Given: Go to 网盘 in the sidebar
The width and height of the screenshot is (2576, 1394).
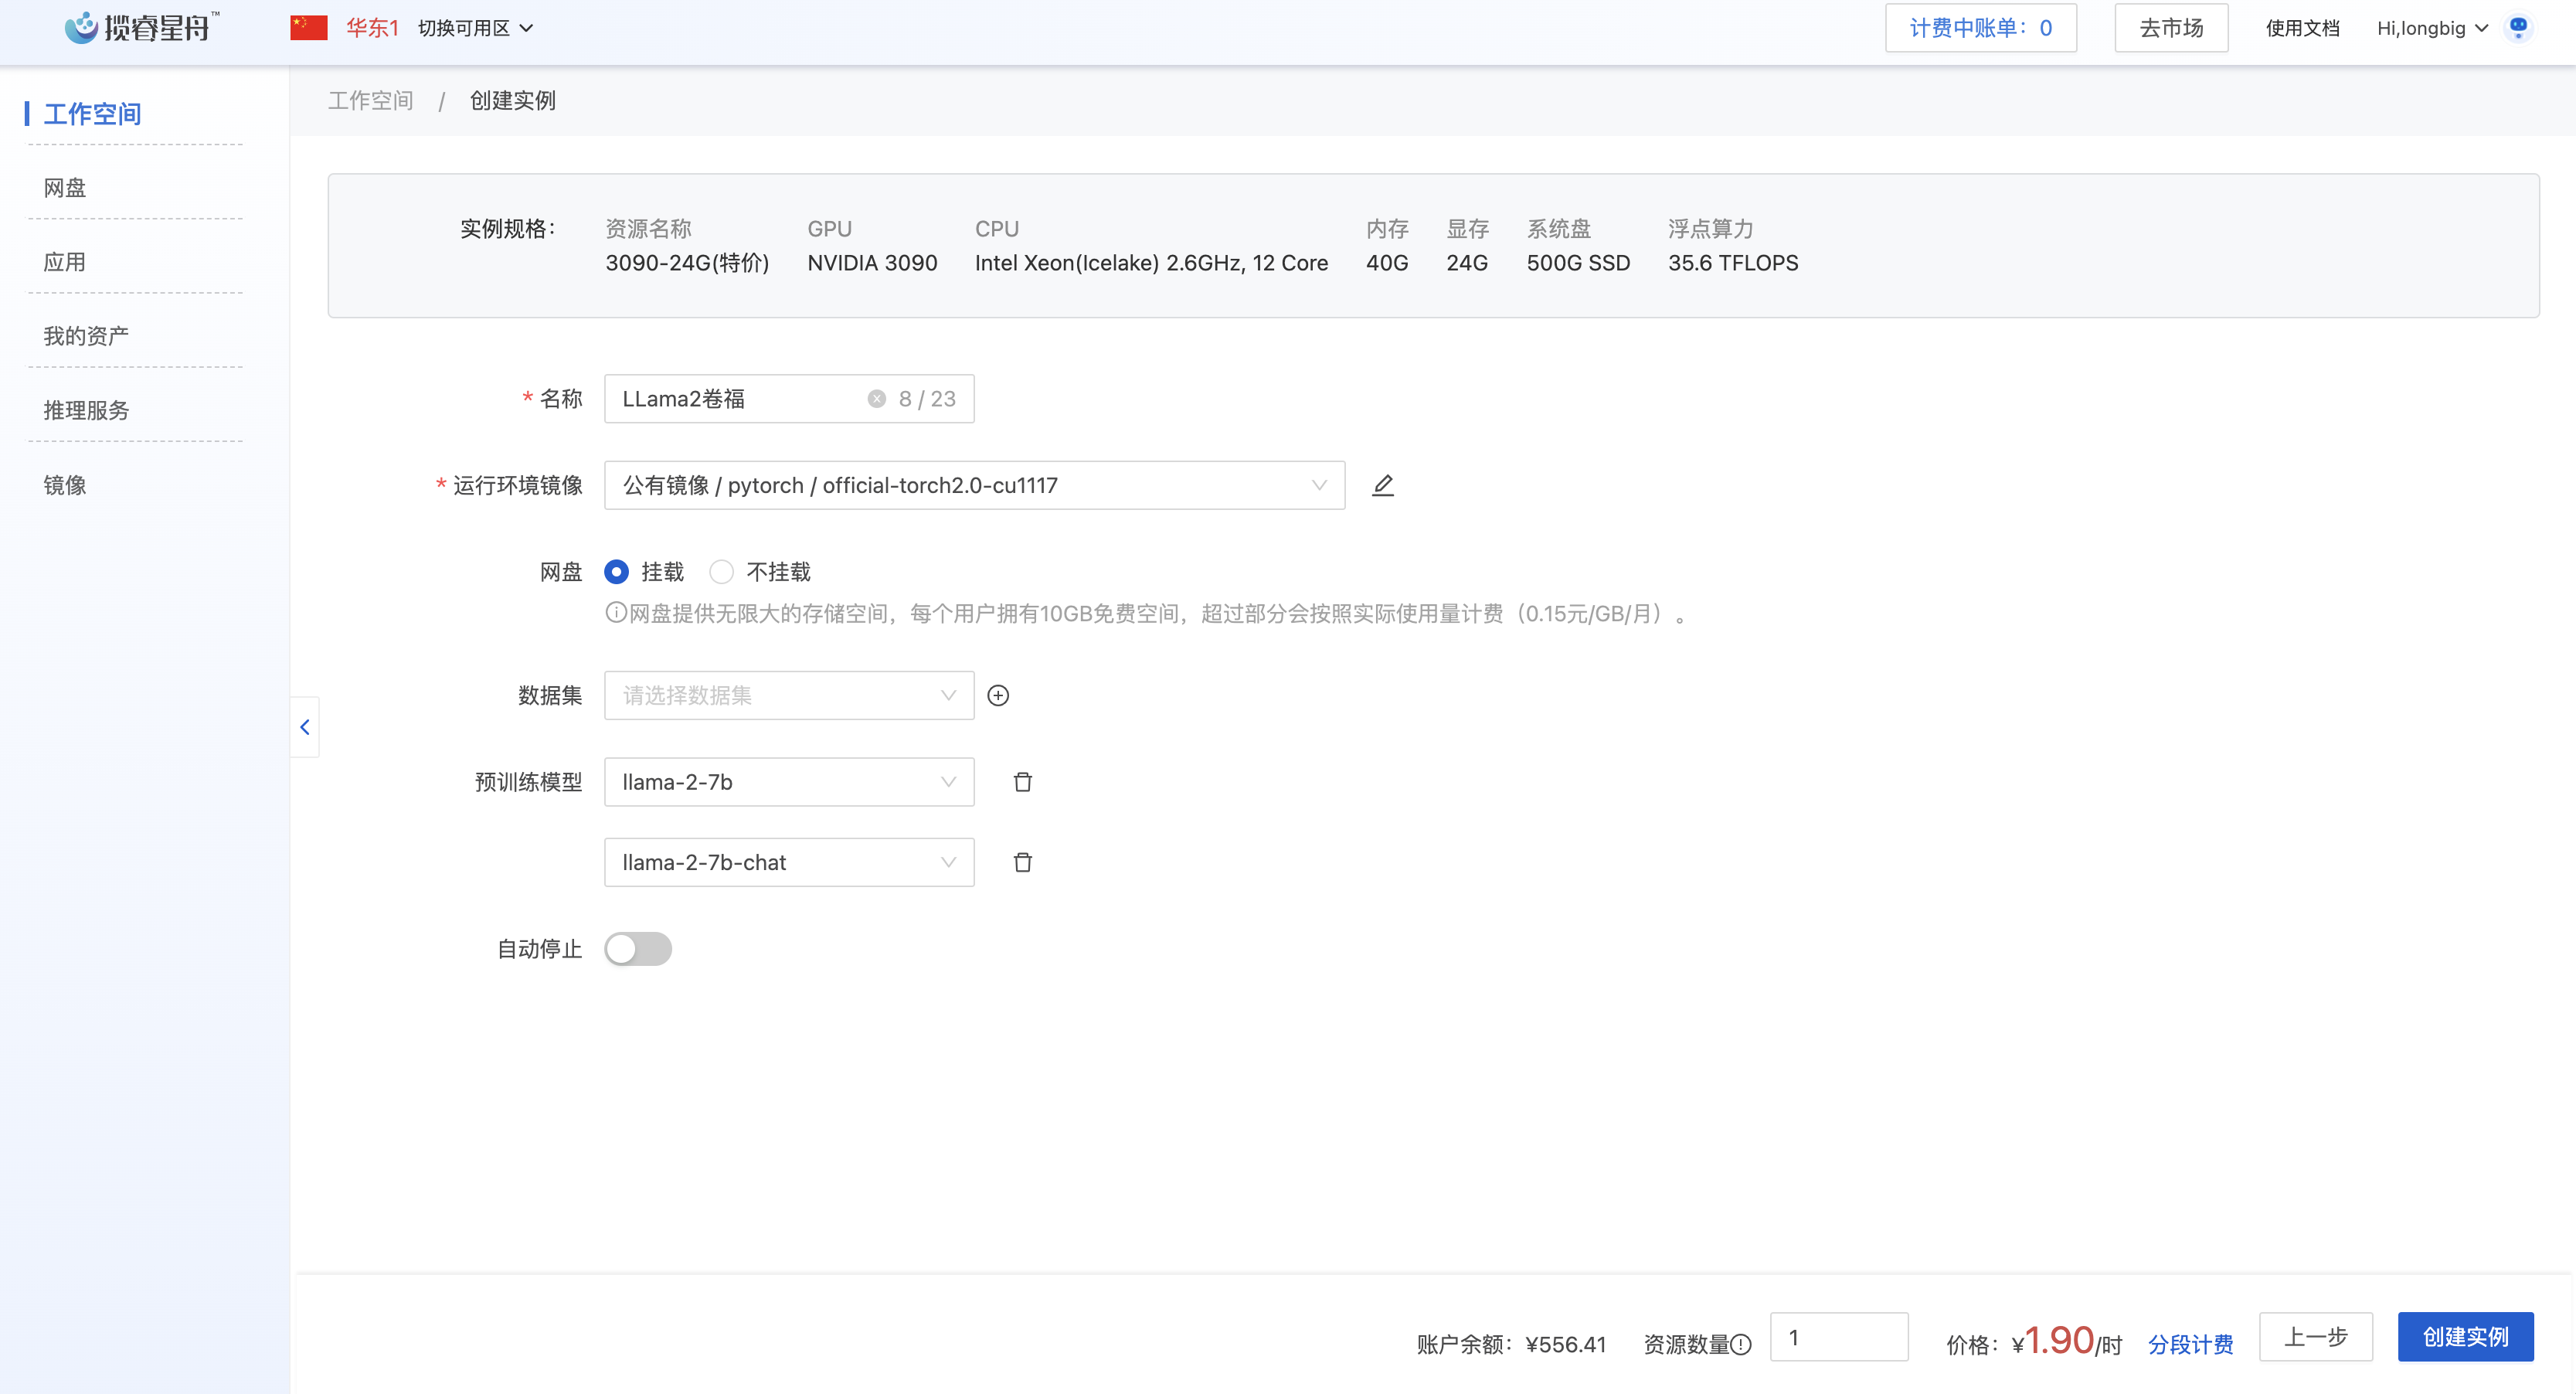Looking at the screenshot, I should point(65,188).
